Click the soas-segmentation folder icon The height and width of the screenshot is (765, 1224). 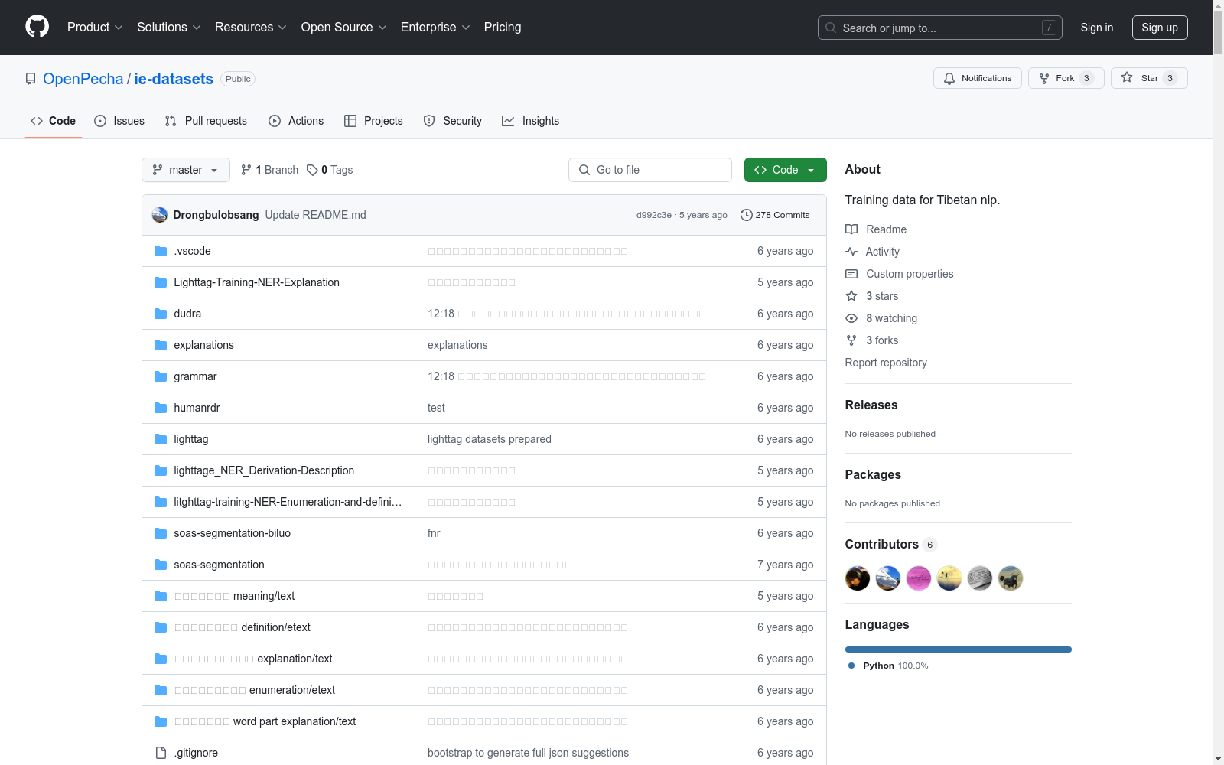pyautogui.click(x=161, y=565)
